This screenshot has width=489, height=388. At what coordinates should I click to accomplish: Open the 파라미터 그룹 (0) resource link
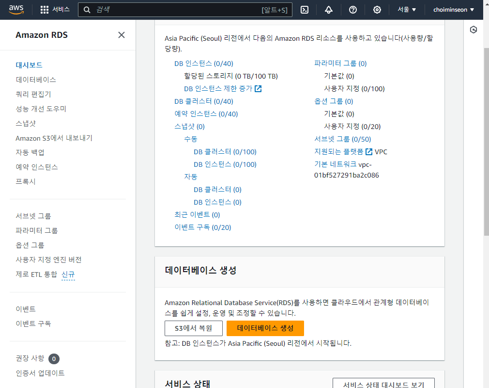pos(340,64)
